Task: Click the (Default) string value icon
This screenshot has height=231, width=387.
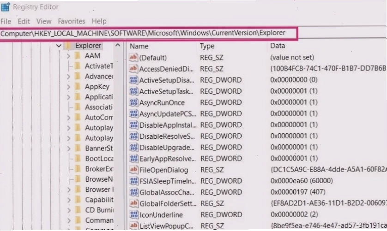Action: (133, 58)
